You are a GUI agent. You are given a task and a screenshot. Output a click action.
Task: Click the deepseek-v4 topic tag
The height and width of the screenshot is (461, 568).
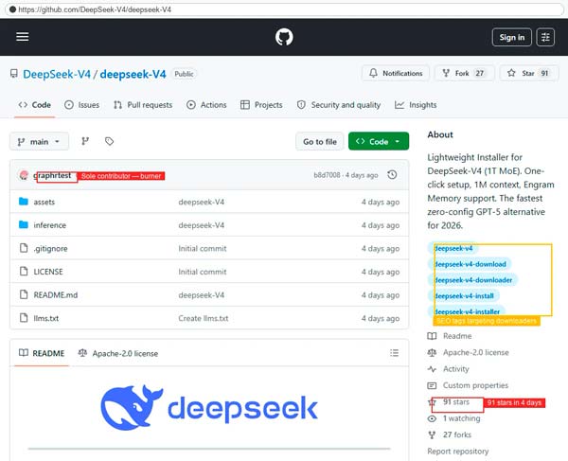tap(453, 248)
